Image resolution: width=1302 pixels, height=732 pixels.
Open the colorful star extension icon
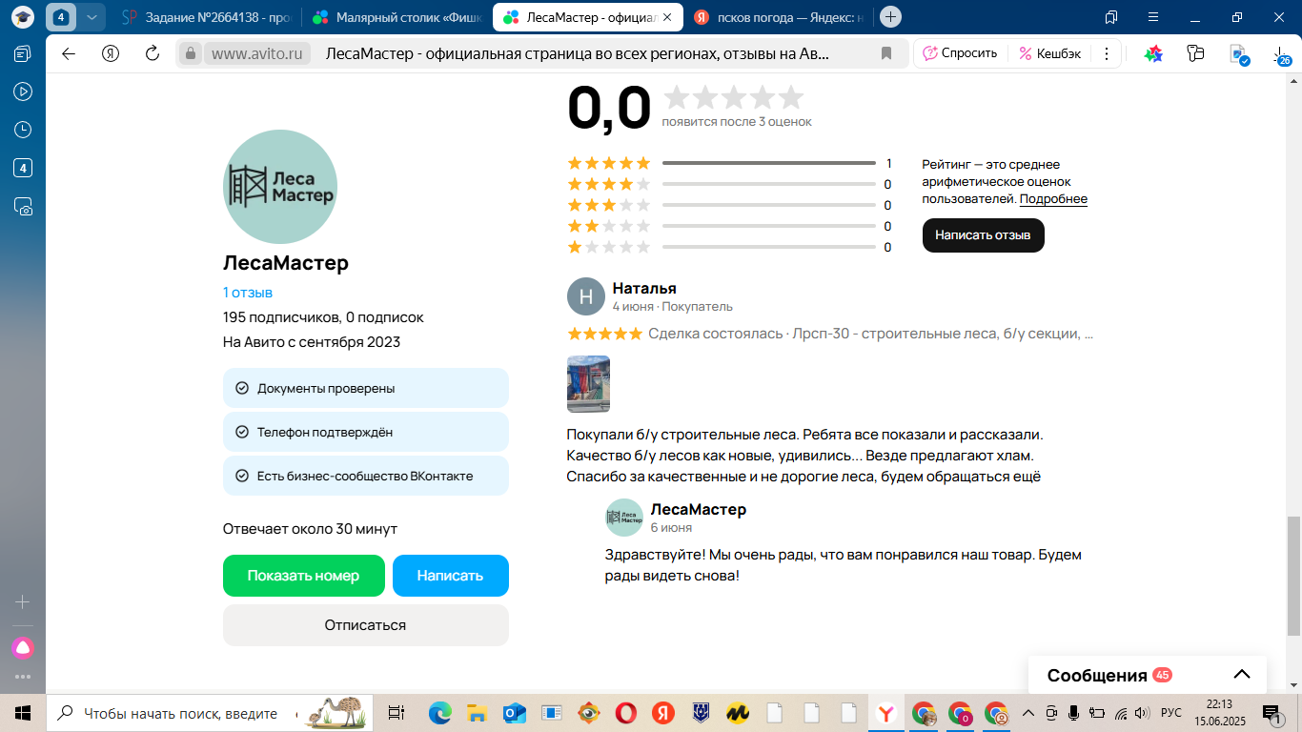pos(1153,54)
